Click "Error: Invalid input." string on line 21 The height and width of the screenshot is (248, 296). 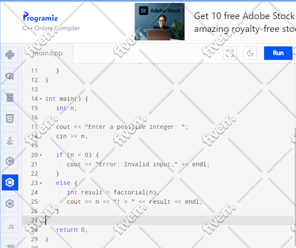[137, 164]
